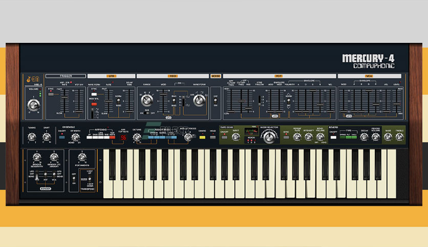The width and height of the screenshot is (428, 247).
Task: Click the Detune knob
Action: pos(137,137)
